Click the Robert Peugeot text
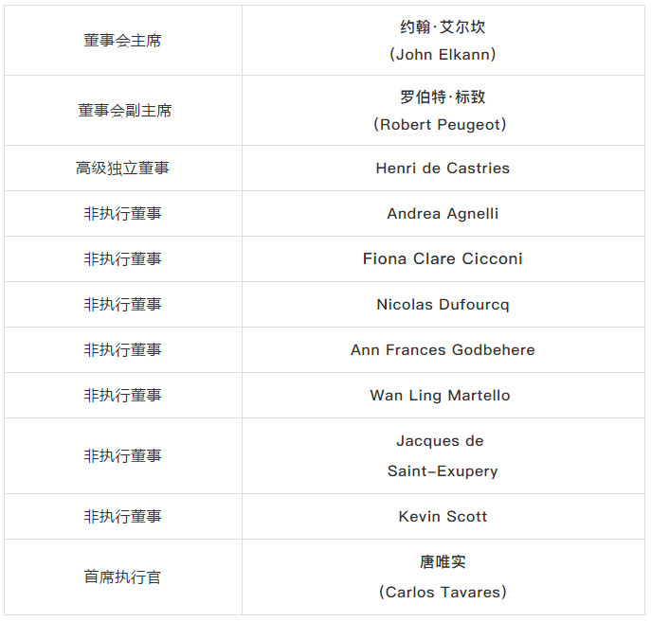The height and width of the screenshot is (621, 651). (x=443, y=124)
